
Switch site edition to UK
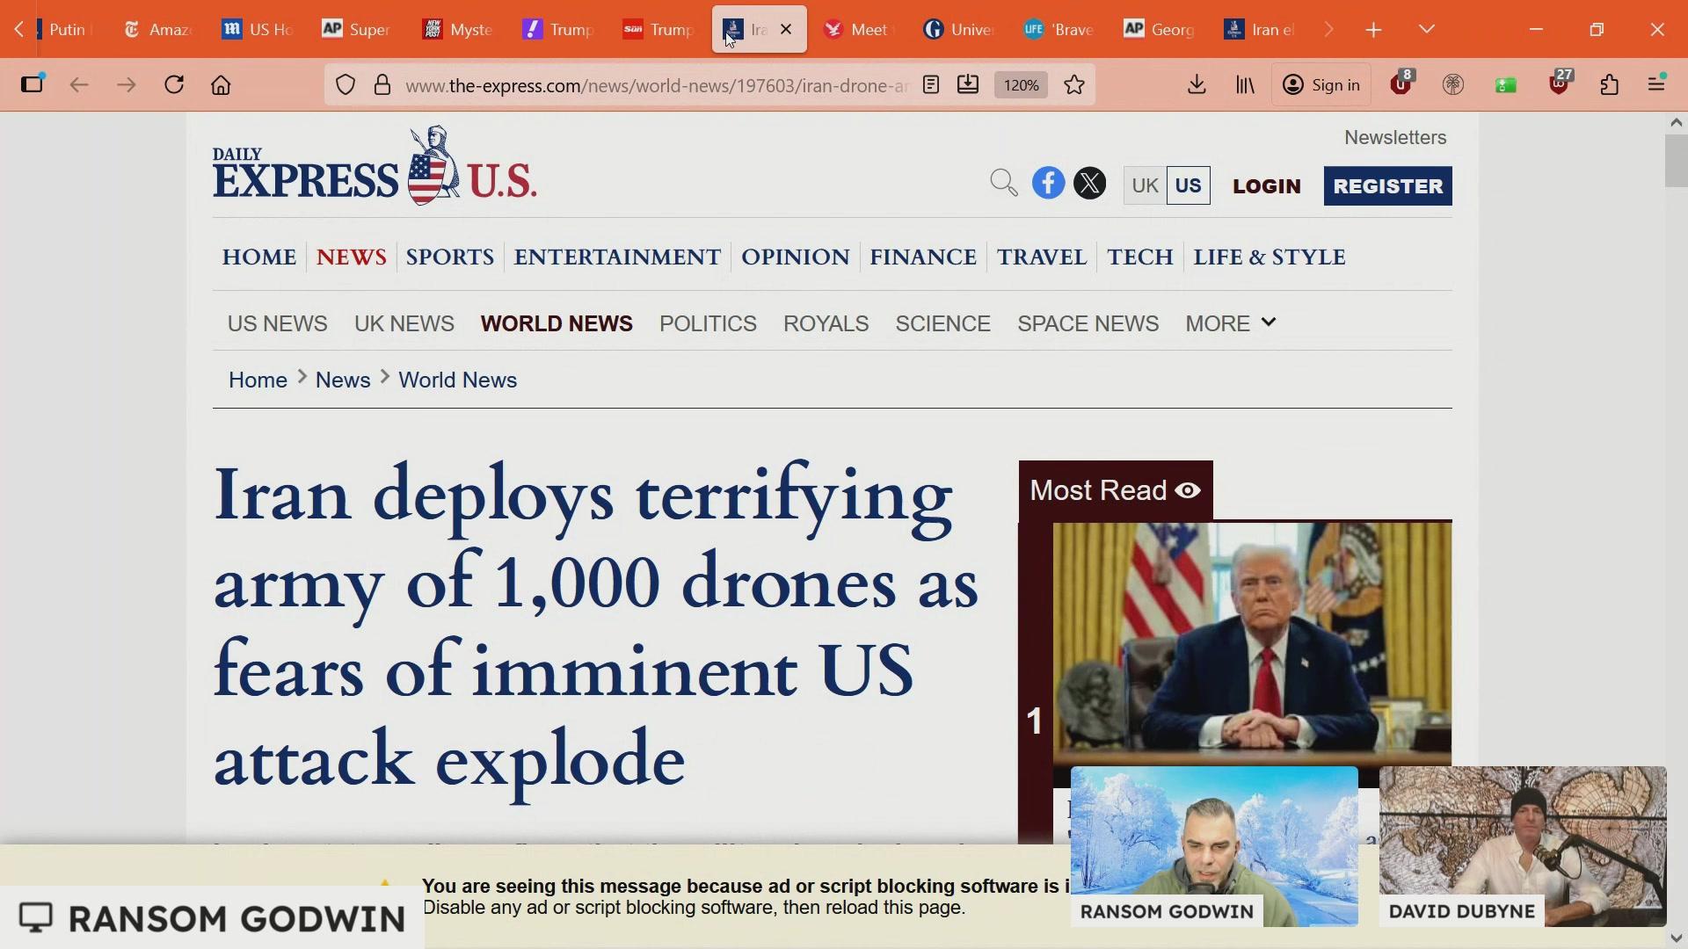1145,185
